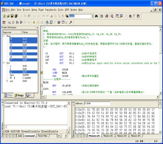The image size is (163, 144).
Task: Click the Find in Files icon
Action: [x=67, y=16]
